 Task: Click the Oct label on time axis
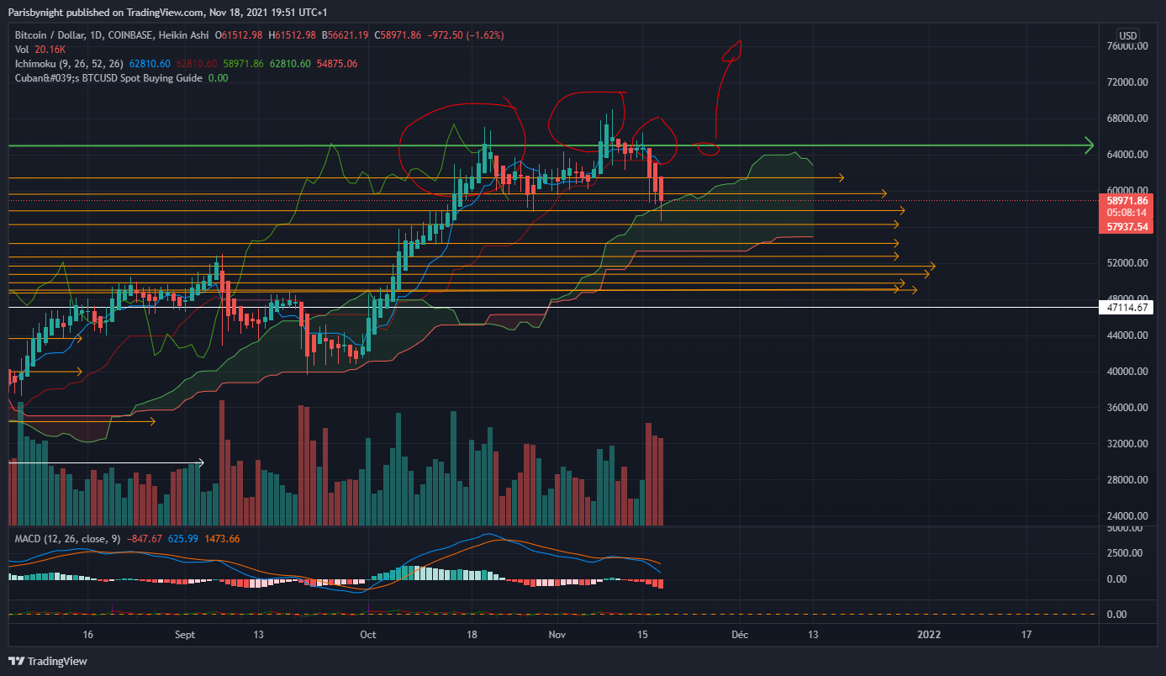367,634
